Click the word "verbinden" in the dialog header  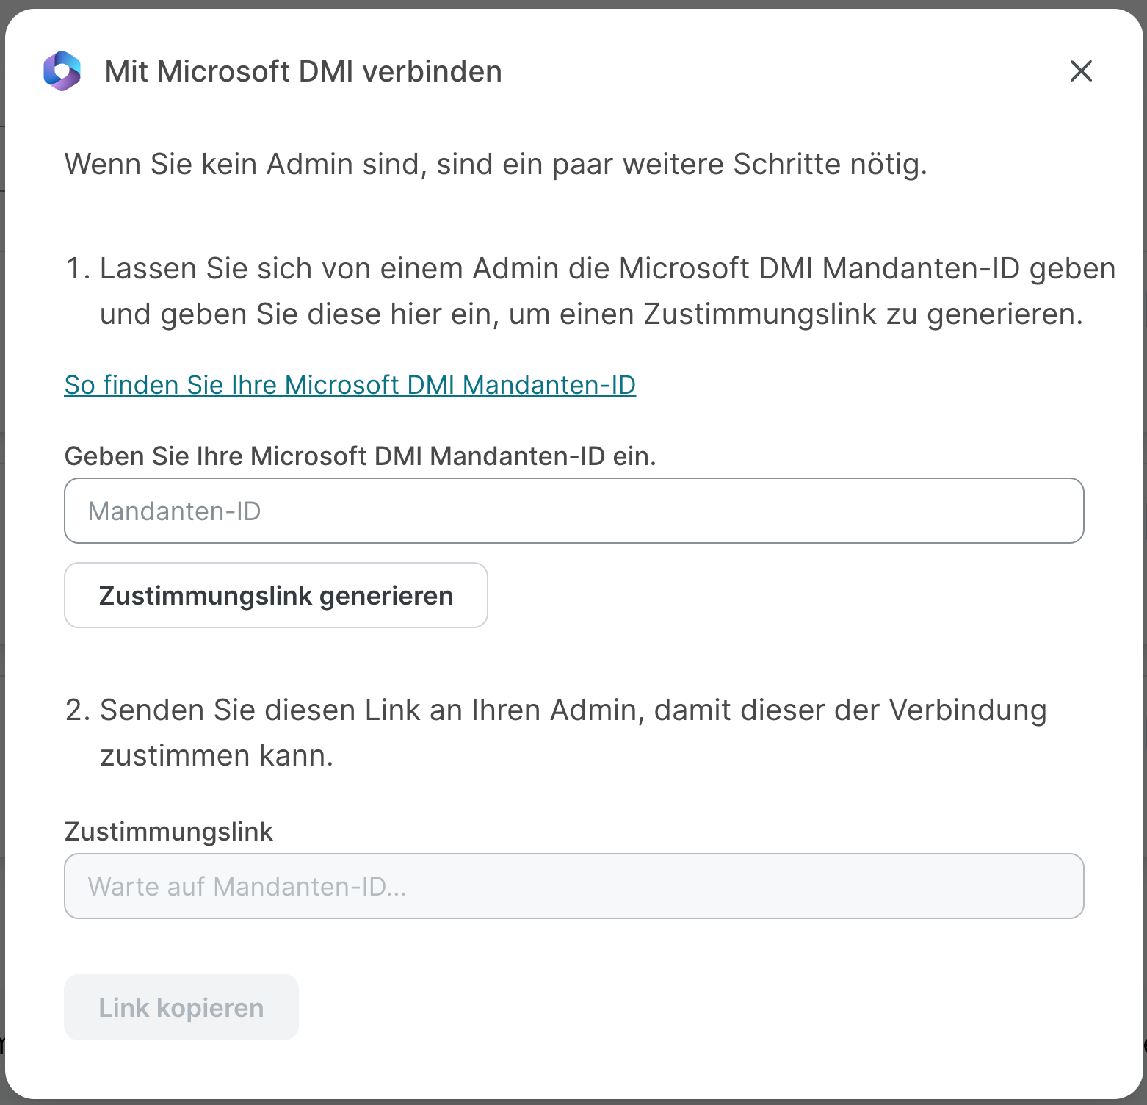pyautogui.click(x=433, y=72)
